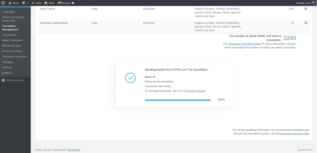
Task: Click Published status of Noor Theme
Action: pyautogui.click(x=149, y=9)
